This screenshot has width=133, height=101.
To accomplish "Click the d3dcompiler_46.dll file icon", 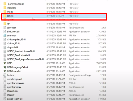I will 5,39.
